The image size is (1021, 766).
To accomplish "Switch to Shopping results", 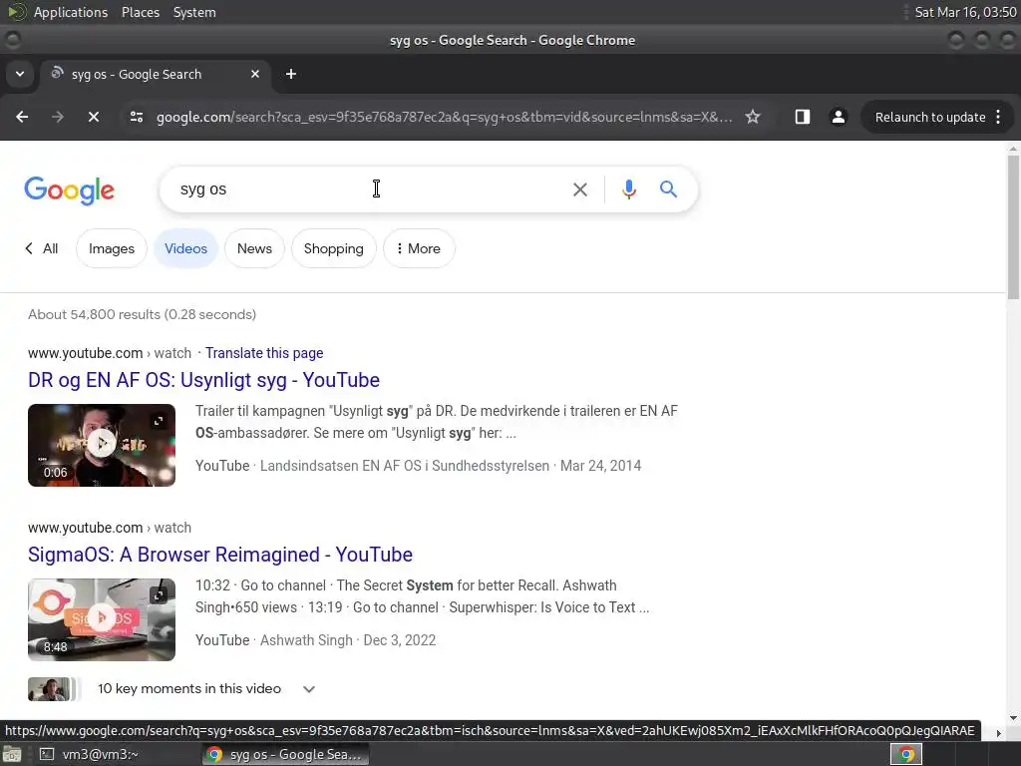I will (333, 248).
